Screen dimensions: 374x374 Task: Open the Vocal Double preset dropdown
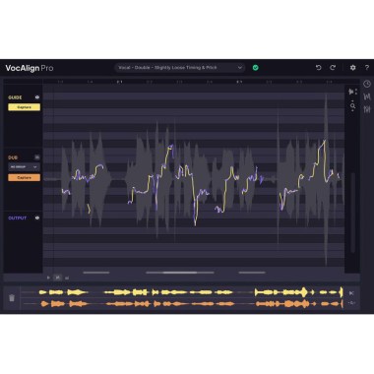point(180,68)
